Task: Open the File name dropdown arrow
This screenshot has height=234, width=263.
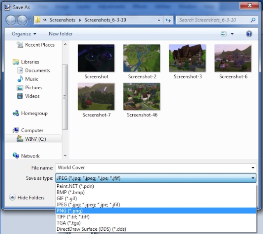Action: (x=253, y=168)
